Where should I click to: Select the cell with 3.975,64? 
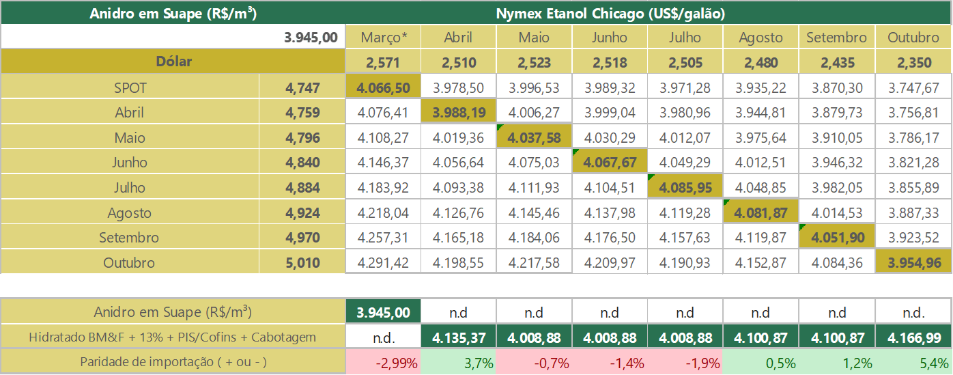760,138
